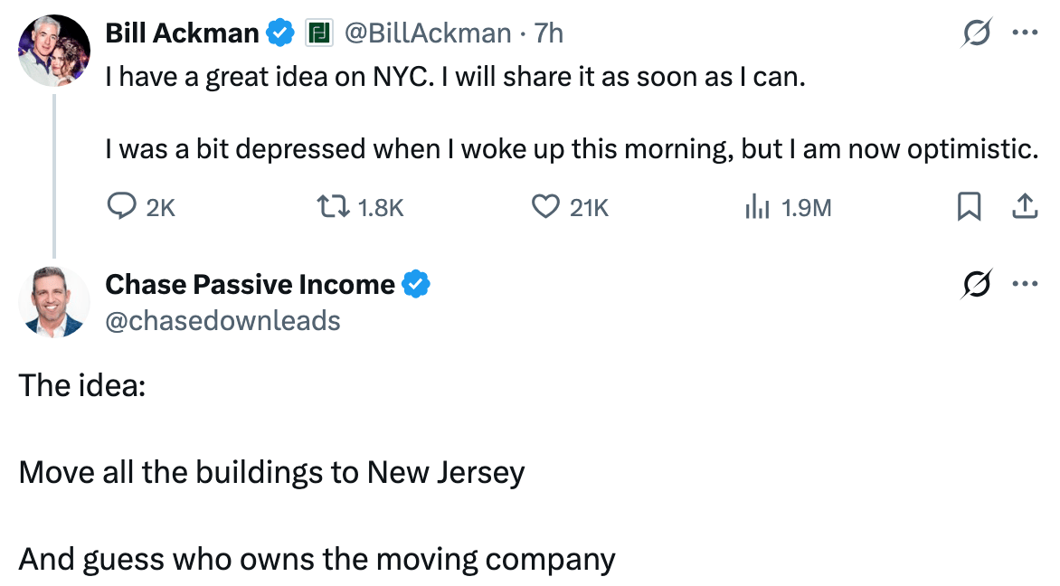Click the Grok icon on Bill Ackman's tweet
Screen dimensions: 1060x586
coord(978,33)
